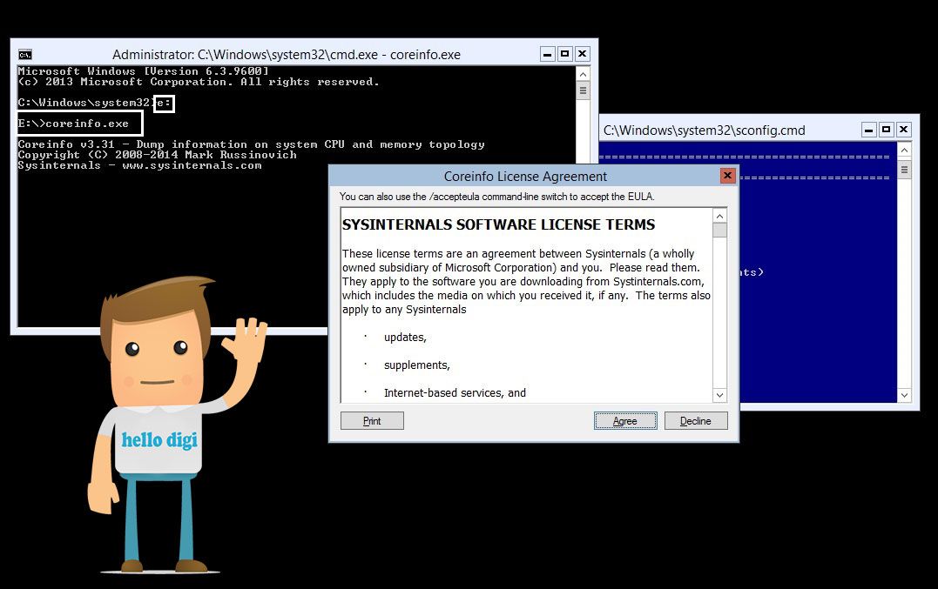This screenshot has width=938, height=589.
Task: Click the license text scrollbar up arrow
Action: click(719, 216)
